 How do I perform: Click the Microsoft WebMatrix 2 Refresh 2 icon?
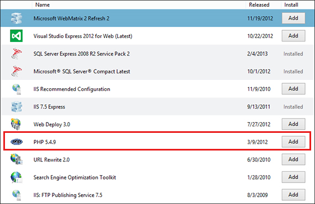pyautogui.click(x=16, y=18)
